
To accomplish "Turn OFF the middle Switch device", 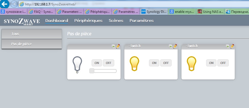I will tap(166, 63).
